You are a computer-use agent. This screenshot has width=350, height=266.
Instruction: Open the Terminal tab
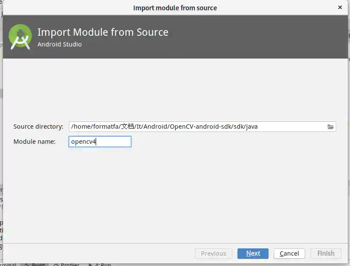(x=8, y=265)
